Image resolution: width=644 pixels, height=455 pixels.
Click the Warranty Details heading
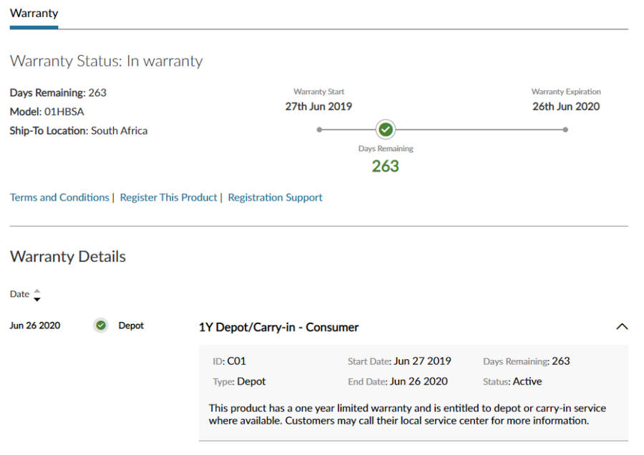click(x=68, y=257)
